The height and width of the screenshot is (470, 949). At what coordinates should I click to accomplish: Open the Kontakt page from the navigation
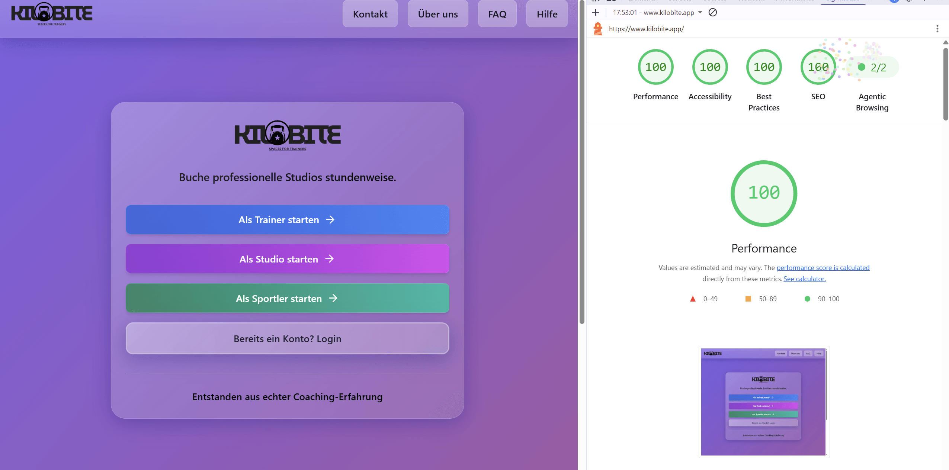pyautogui.click(x=370, y=14)
